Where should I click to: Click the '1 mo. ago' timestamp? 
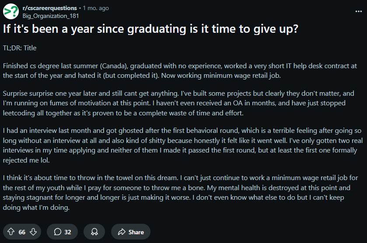tap(96, 8)
